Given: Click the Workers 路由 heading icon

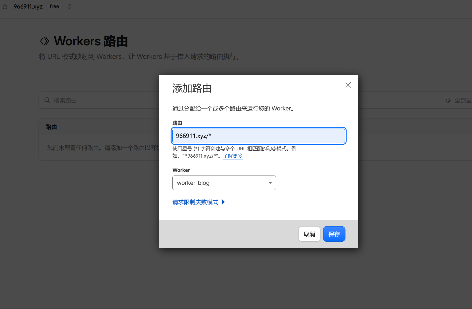Looking at the screenshot, I should [45, 41].
